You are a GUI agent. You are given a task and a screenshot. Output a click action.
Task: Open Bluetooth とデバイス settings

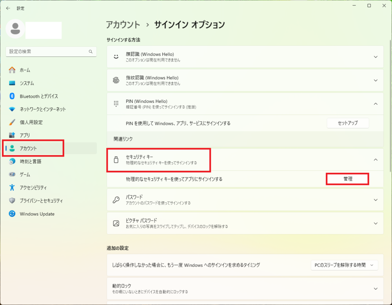tap(38, 96)
